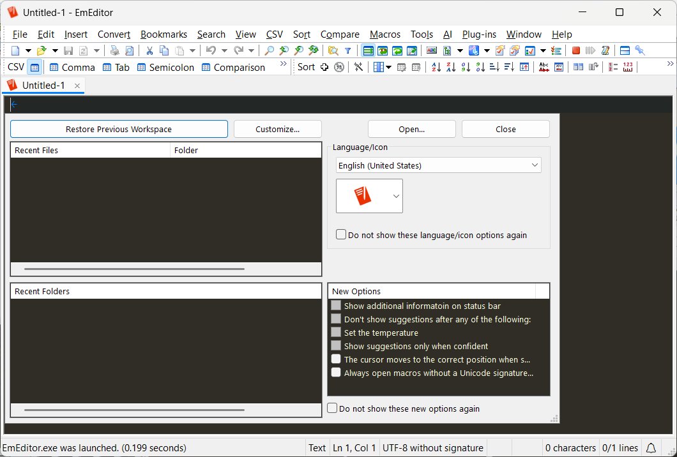Viewport: 677px width, 457px height.
Task: Click the notification bell in status bar
Action: pyautogui.click(x=651, y=448)
